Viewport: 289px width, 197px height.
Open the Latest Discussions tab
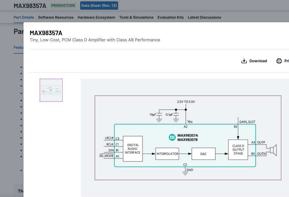click(204, 17)
